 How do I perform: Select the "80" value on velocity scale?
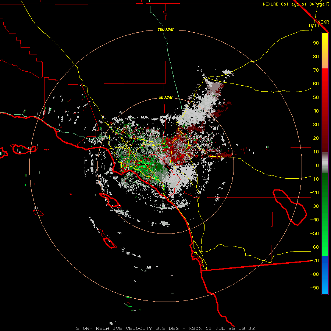(316, 56)
